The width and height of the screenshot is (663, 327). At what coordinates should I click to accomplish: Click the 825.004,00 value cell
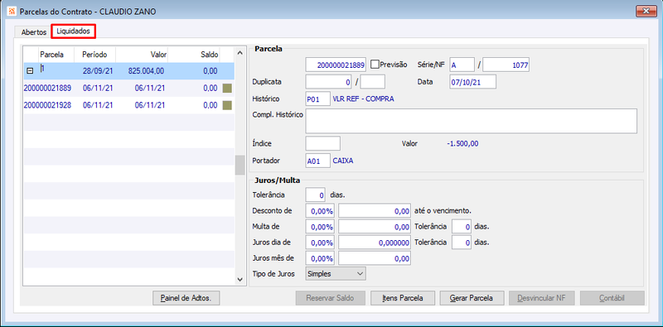point(146,71)
